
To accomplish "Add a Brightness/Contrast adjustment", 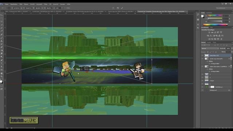I will [x=209, y=32].
